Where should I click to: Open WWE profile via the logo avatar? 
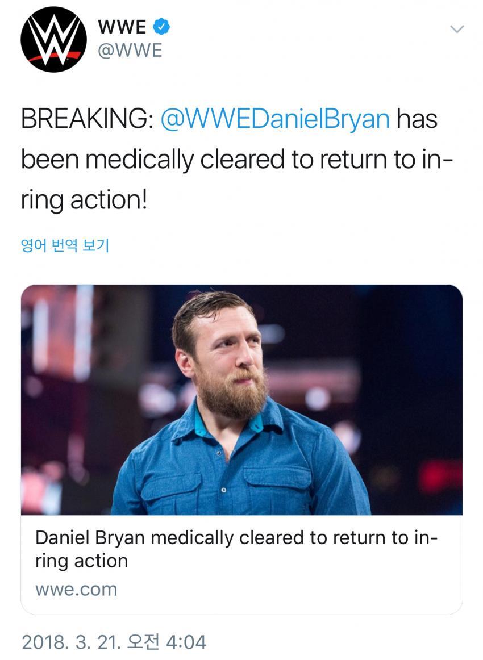click(53, 39)
